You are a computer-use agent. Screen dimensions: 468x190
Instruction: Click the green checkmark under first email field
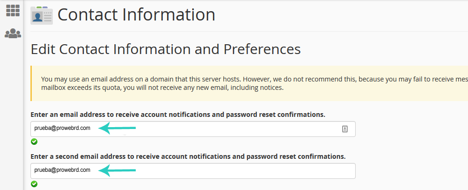point(34,142)
